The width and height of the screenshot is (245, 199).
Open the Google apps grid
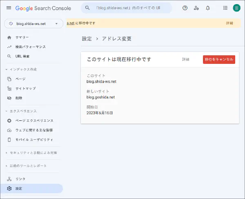pos(225,8)
